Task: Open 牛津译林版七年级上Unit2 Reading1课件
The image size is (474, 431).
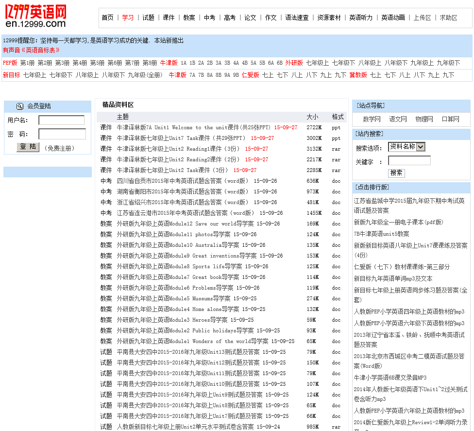Action: pyautogui.click(x=179, y=149)
